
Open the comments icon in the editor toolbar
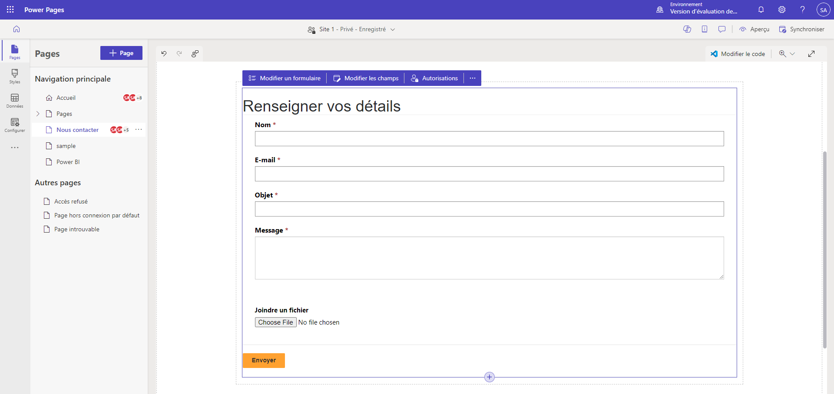tap(722, 29)
